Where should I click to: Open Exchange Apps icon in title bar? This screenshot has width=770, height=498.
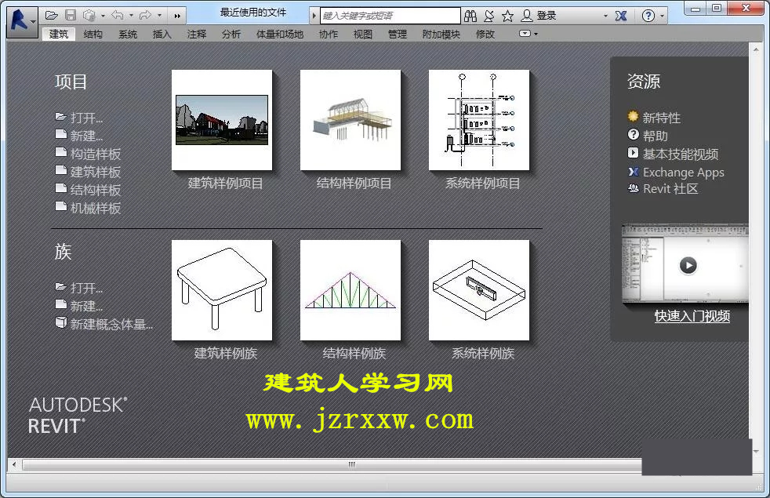[621, 16]
